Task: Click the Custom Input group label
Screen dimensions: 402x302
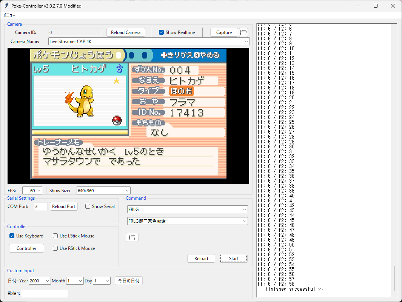Action: click(20, 271)
